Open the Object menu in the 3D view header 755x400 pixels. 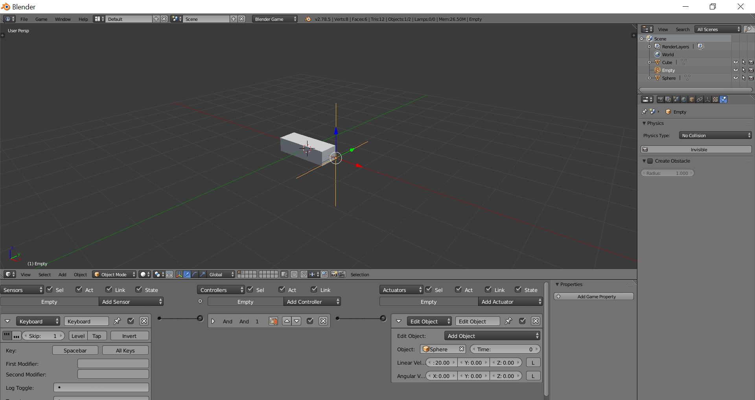(x=80, y=274)
